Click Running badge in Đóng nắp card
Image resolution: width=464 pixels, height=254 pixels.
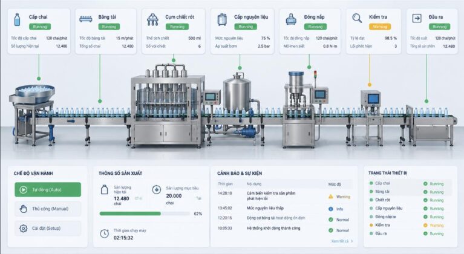[315, 27]
